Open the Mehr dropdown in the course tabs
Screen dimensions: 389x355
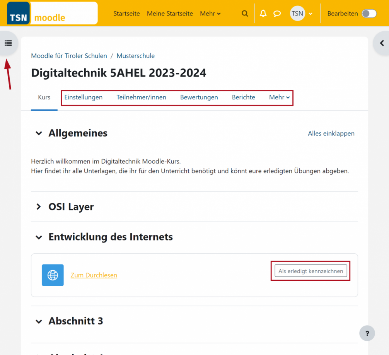279,97
